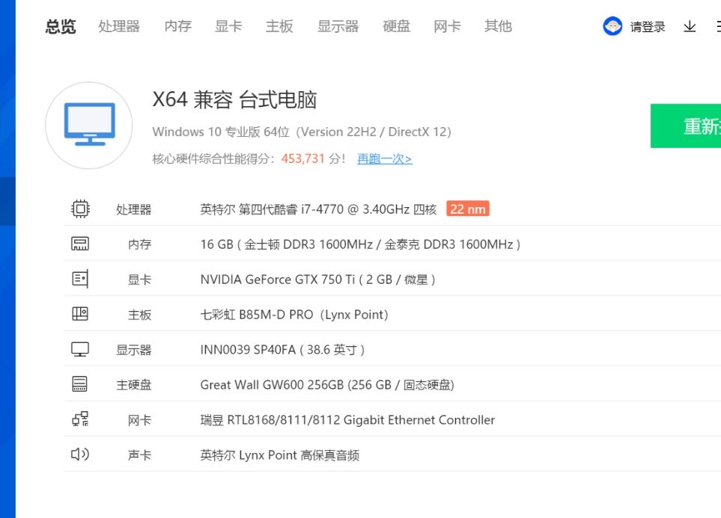Click the desktop computer icon
The width and height of the screenshot is (721, 518).
point(89,125)
